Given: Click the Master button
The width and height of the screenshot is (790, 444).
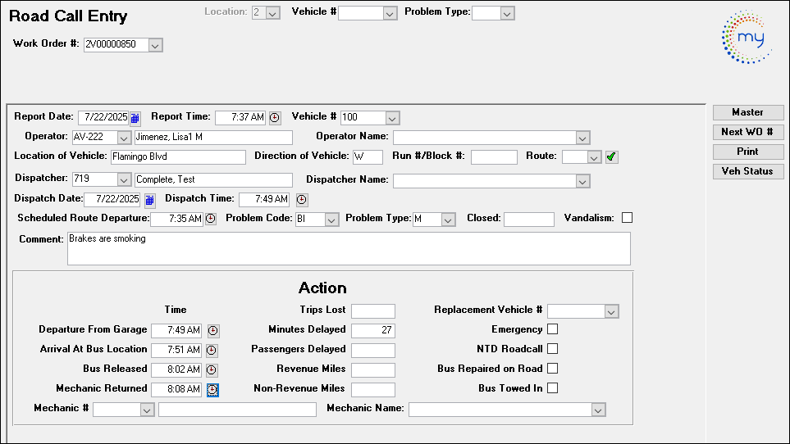Looking at the screenshot, I should tap(747, 112).
